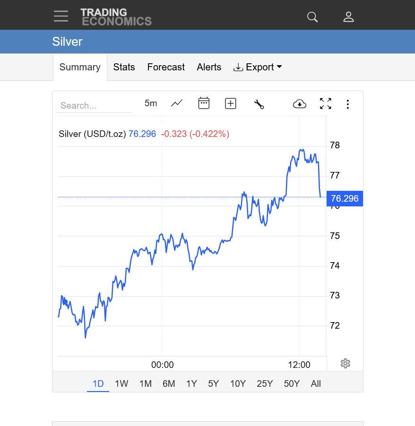The width and height of the screenshot is (415, 426).
Task: Expand the Export dropdown
Action: point(258,67)
